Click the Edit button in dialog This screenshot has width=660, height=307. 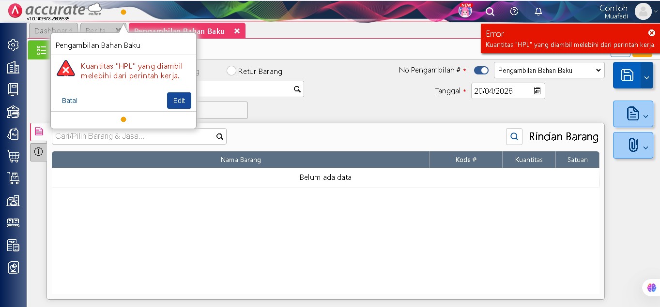179,101
